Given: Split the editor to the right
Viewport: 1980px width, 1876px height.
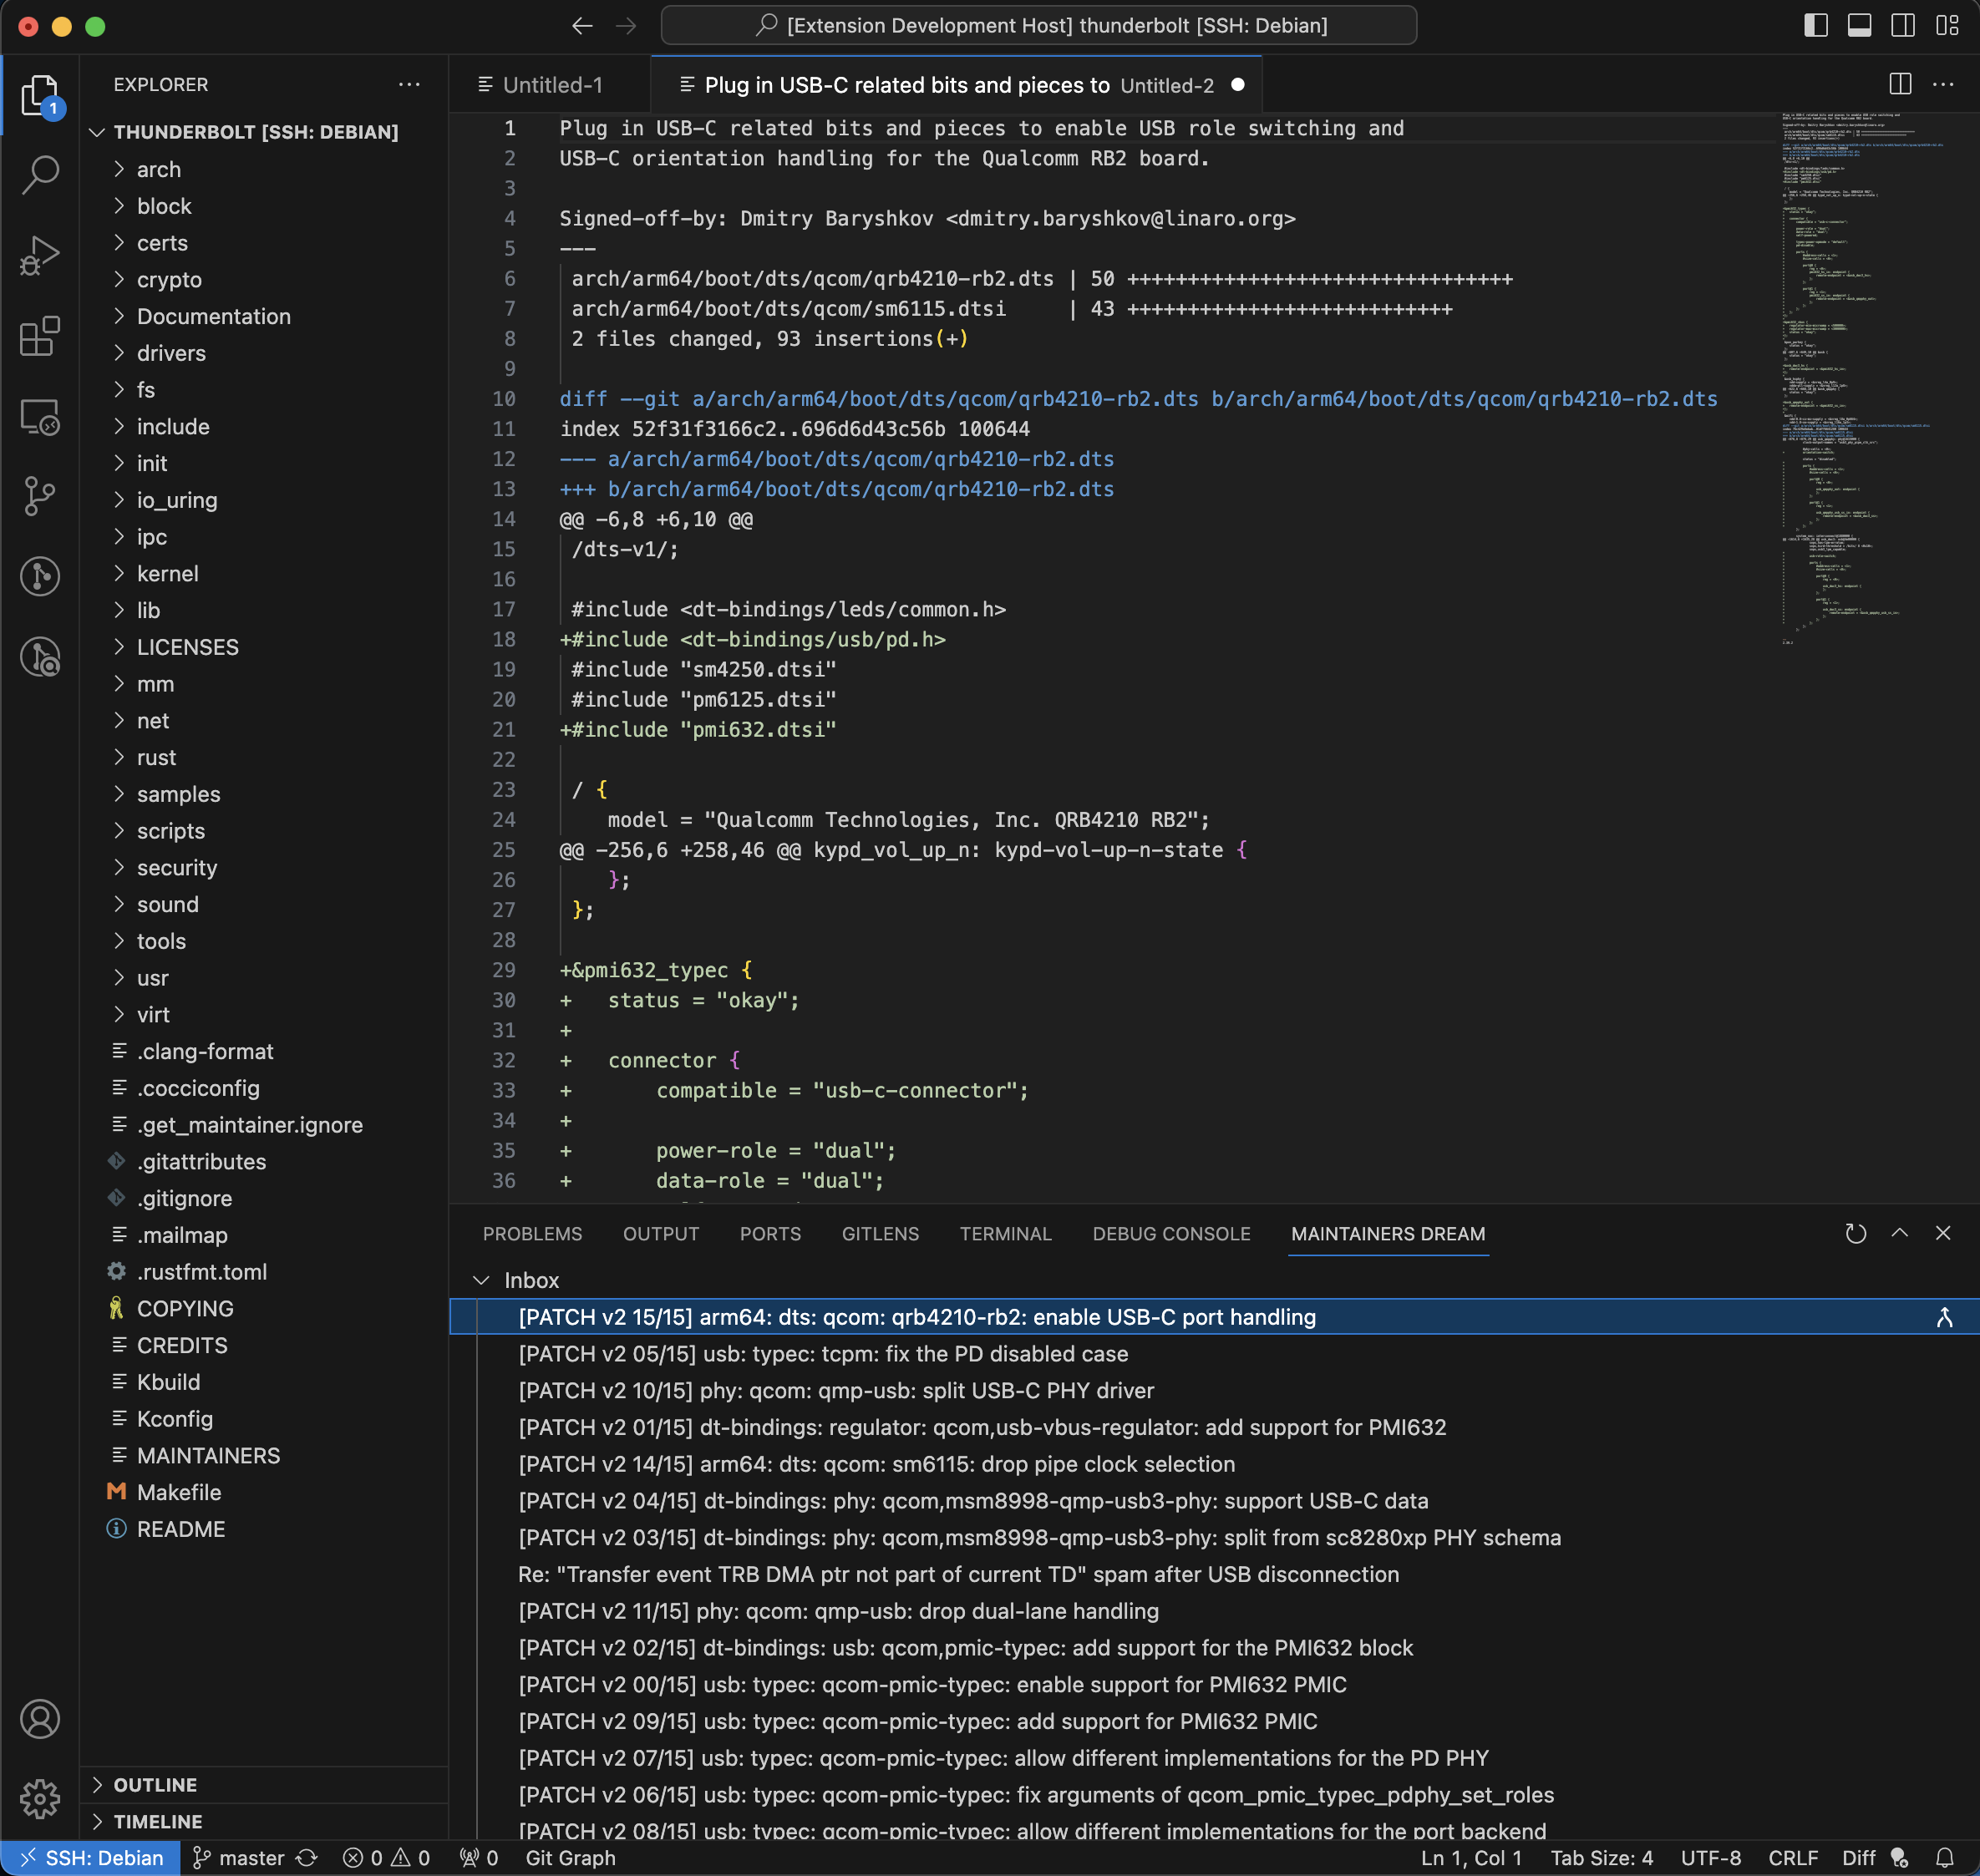Looking at the screenshot, I should (1900, 84).
